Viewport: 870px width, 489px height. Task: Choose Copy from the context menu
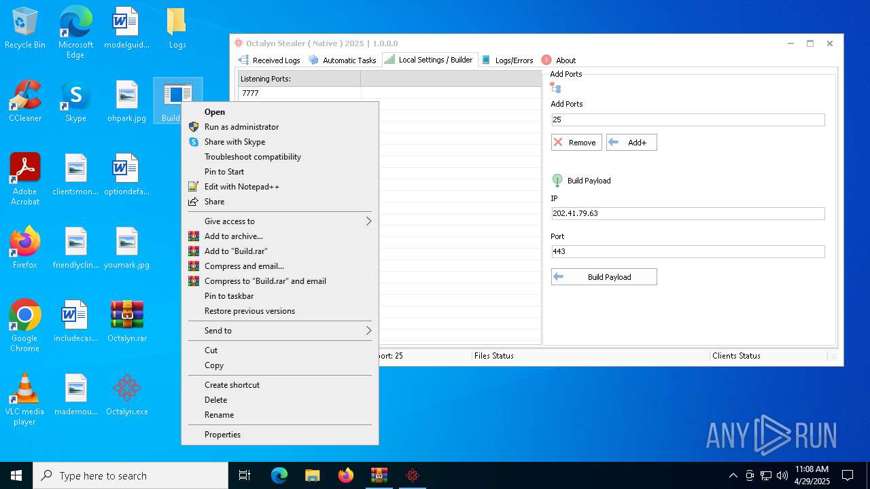(x=279, y=365)
